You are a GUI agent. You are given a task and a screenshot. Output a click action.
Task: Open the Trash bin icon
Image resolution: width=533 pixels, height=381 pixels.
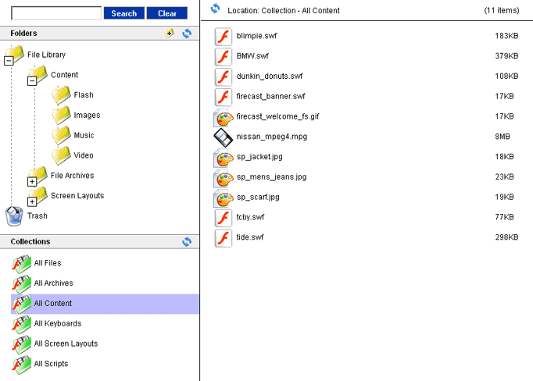pyautogui.click(x=14, y=215)
